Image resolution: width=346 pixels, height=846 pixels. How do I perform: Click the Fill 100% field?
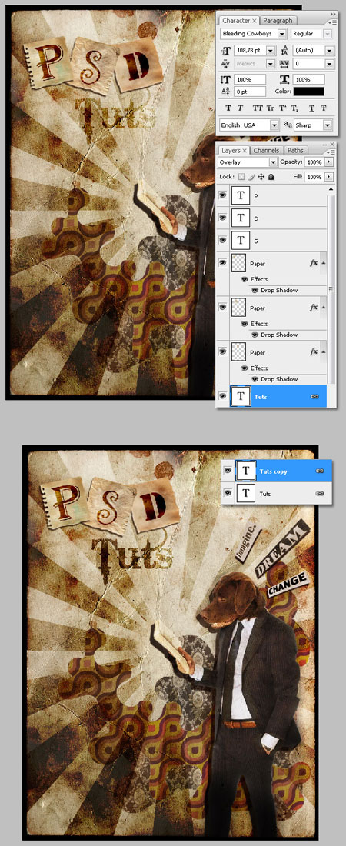[314, 176]
